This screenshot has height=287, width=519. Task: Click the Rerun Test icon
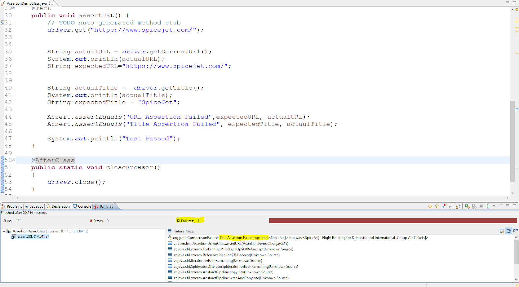(x=467, y=206)
